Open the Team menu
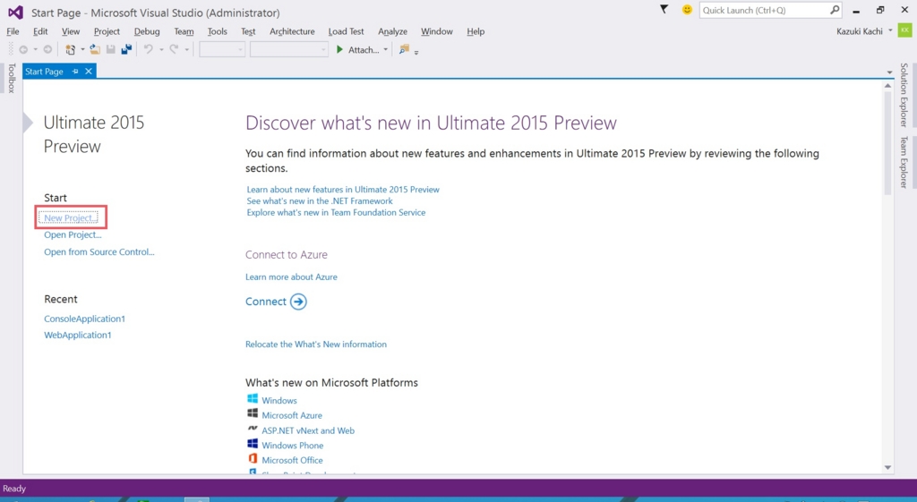This screenshot has height=502, width=917. point(184,31)
